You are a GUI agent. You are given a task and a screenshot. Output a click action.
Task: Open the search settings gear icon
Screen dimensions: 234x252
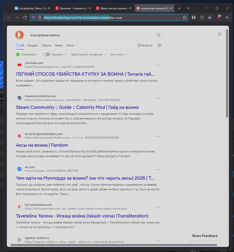[x=159, y=46]
